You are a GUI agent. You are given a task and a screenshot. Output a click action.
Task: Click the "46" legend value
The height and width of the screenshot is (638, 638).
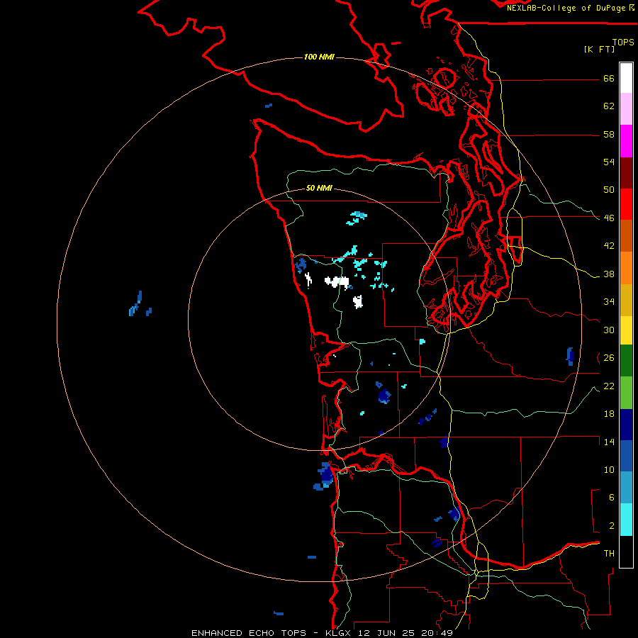tap(609, 218)
